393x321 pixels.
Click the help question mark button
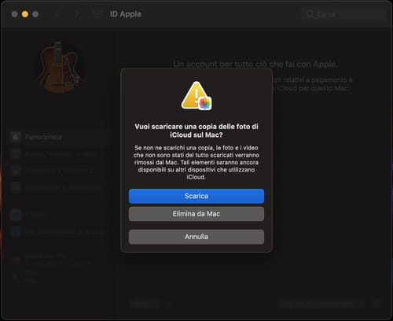pyautogui.click(x=376, y=304)
